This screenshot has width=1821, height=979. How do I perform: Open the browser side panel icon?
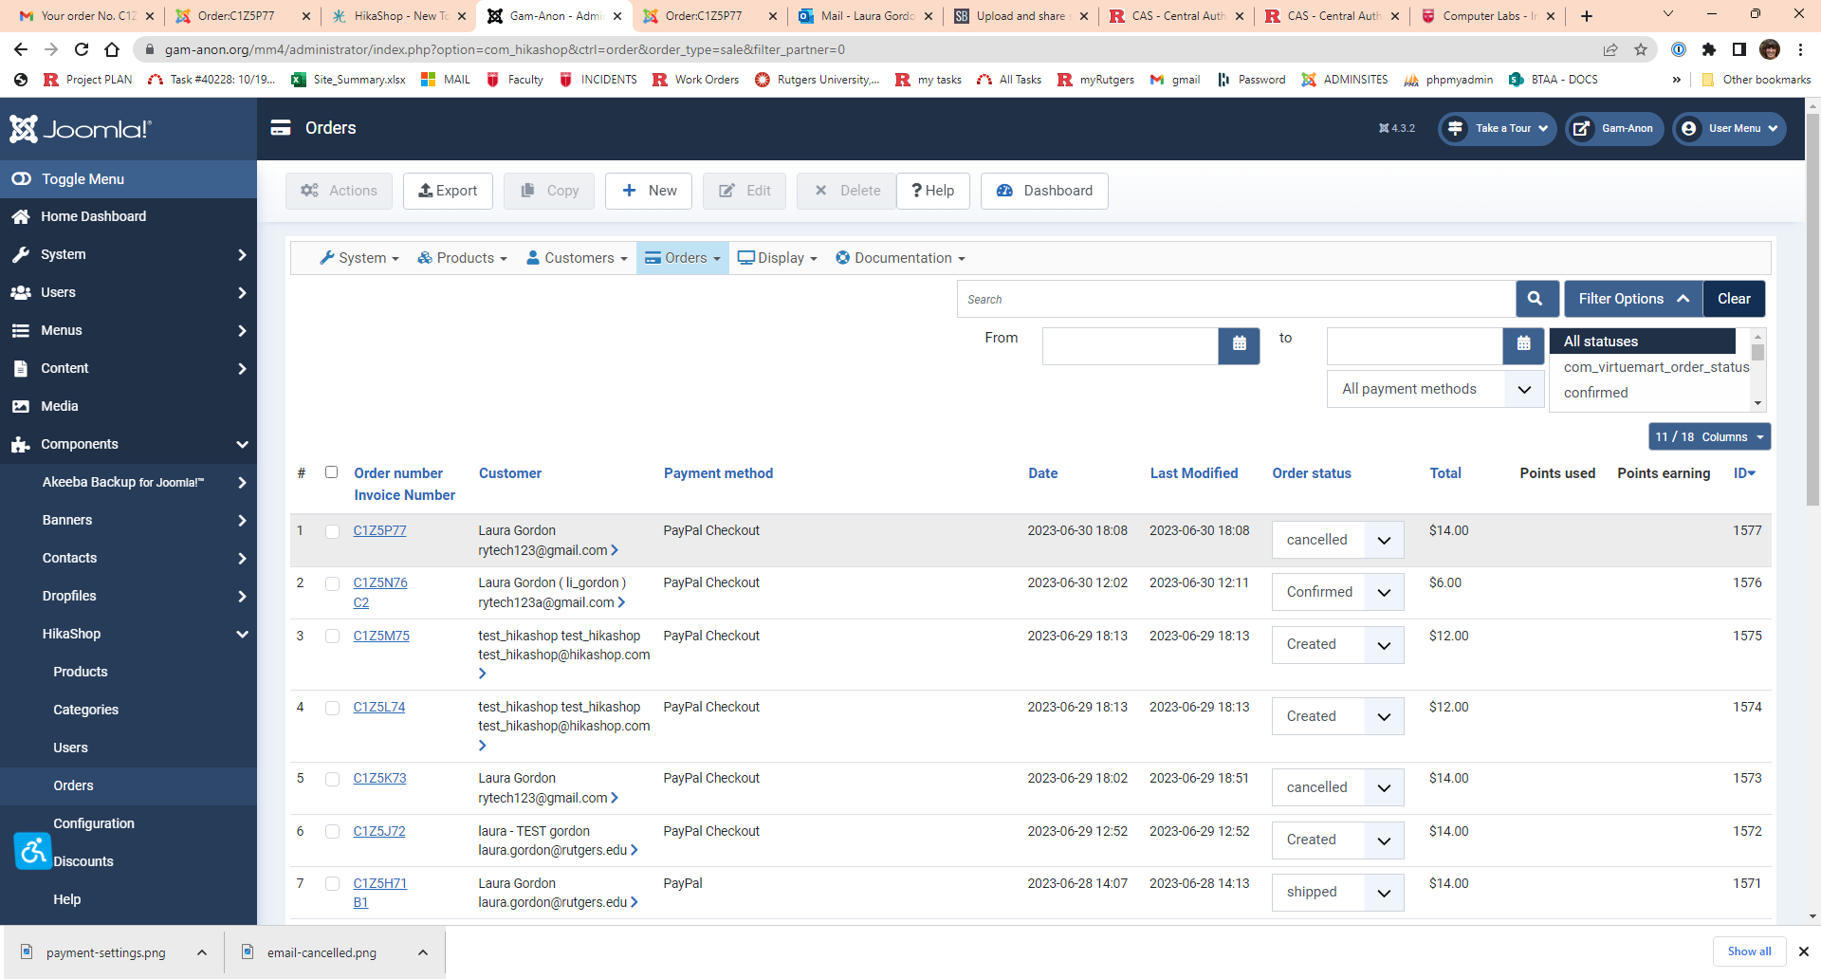[1739, 49]
